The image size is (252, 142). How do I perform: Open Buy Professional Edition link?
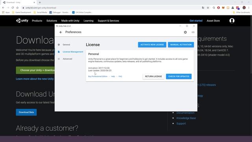click(98, 76)
